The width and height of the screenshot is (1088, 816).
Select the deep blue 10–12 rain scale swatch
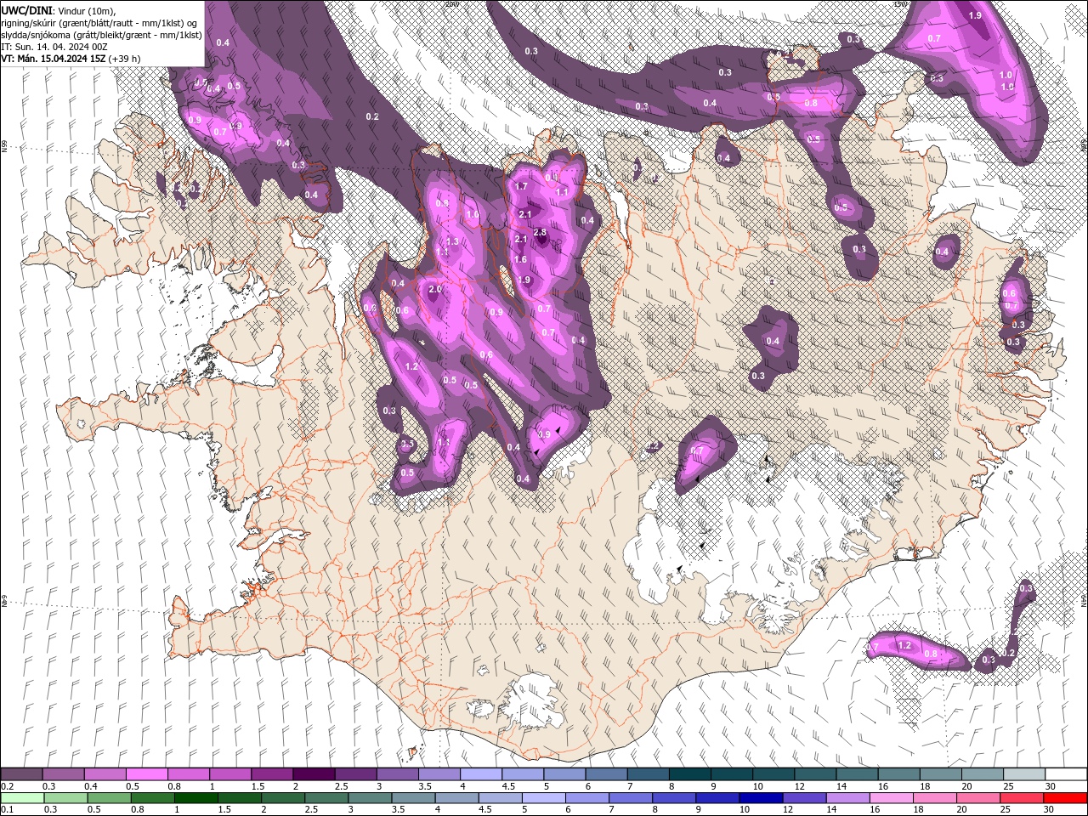point(760,798)
